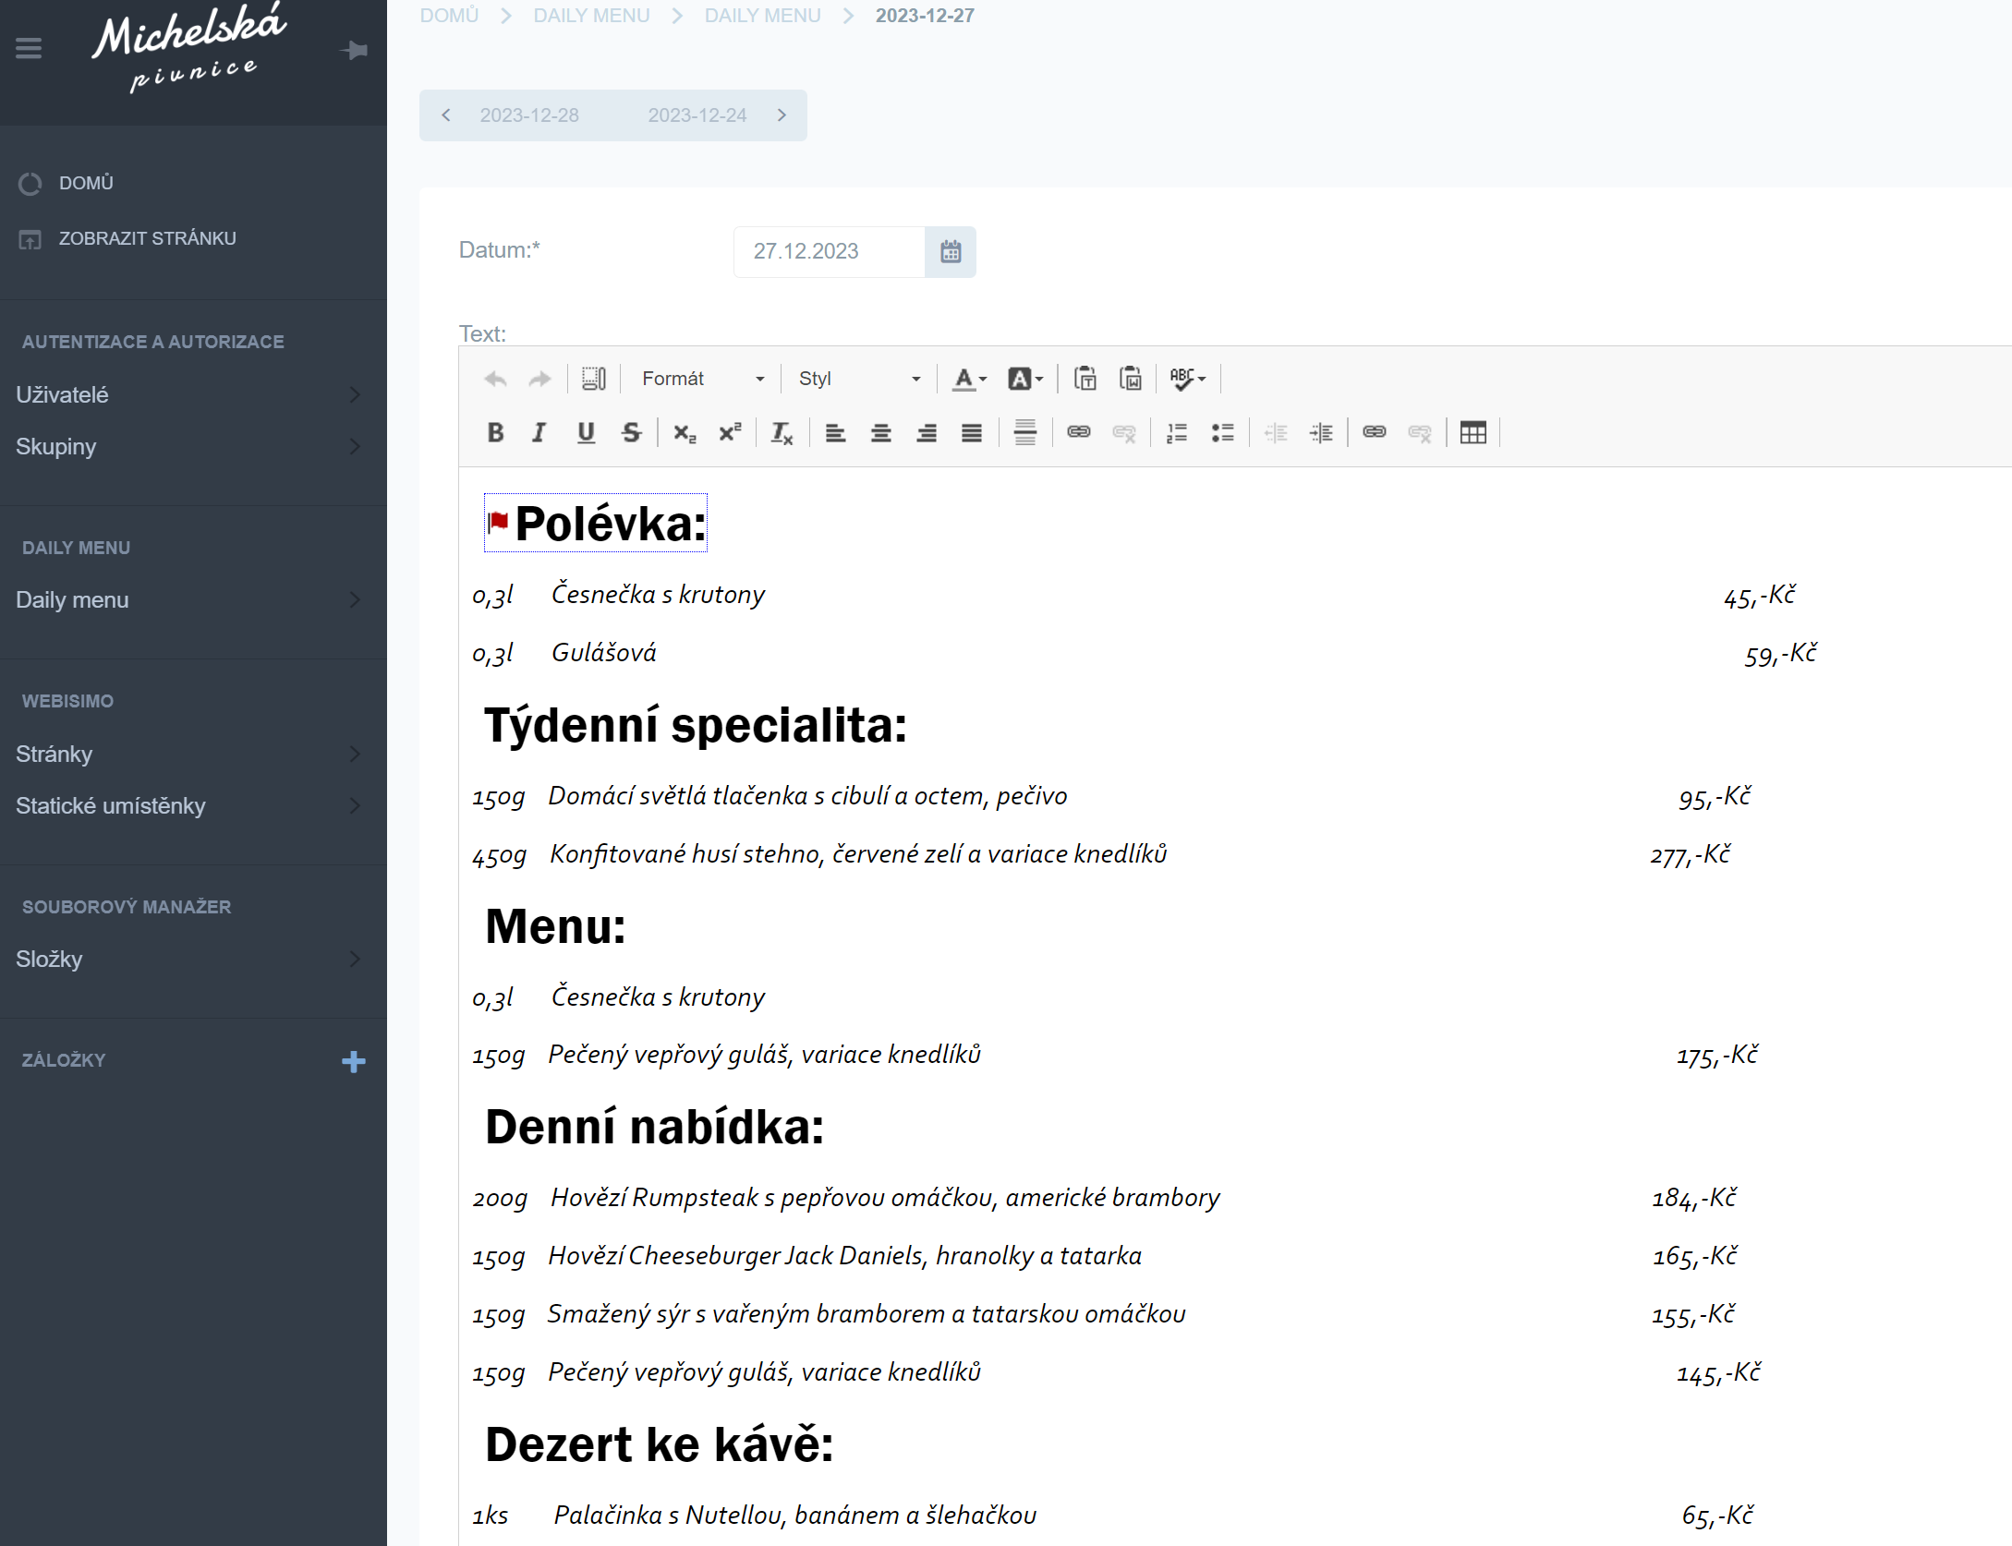Screen dimensions: 2012x1546
Task: Toggle the show blocks icon
Action: (593, 379)
